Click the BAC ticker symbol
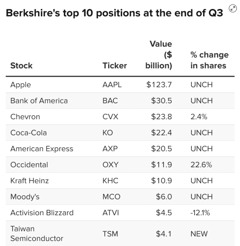The width and height of the screenshot is (240, 246). point(110,101)
